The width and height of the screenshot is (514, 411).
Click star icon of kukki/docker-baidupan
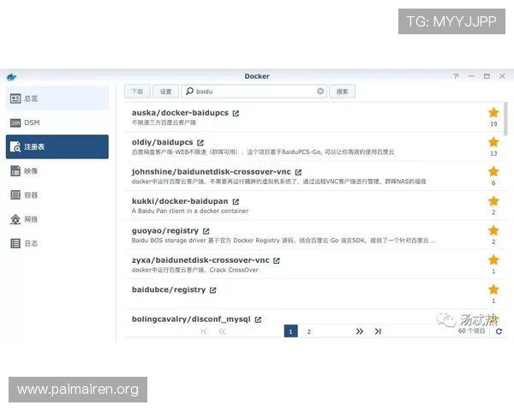[493, 201]
